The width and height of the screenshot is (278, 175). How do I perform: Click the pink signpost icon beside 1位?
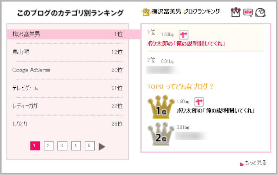click(x=183, y=35)
